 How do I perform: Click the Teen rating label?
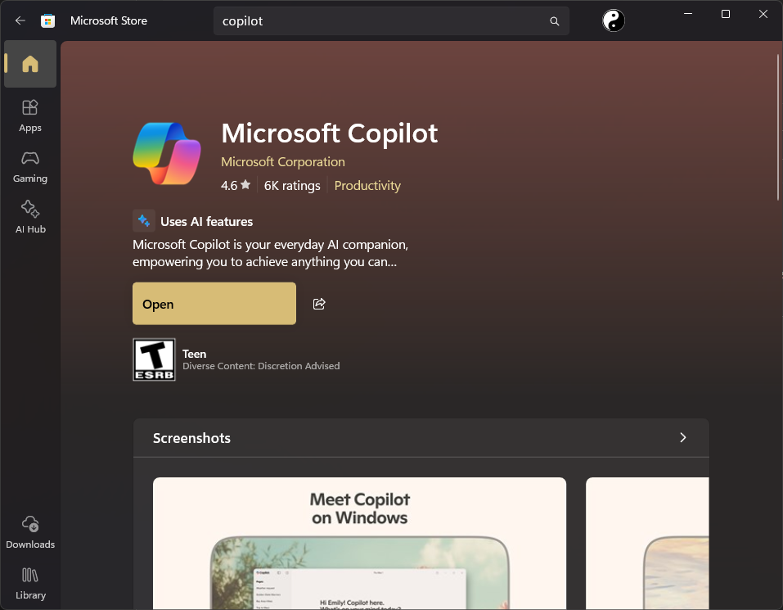click(x=194, y=354)
